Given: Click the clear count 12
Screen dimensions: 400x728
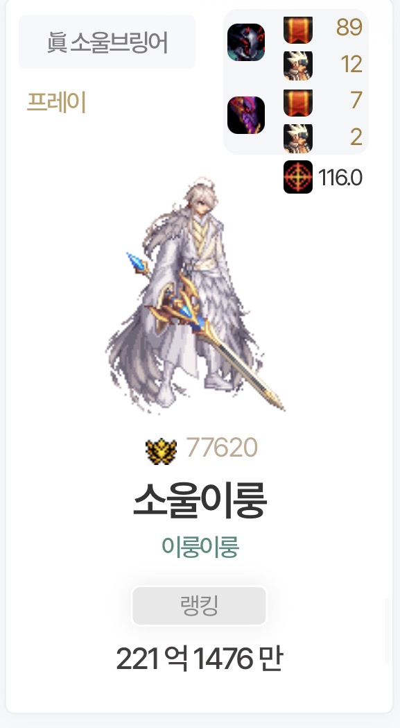Looking at the screenshot, I should click(x=351, y=65).
